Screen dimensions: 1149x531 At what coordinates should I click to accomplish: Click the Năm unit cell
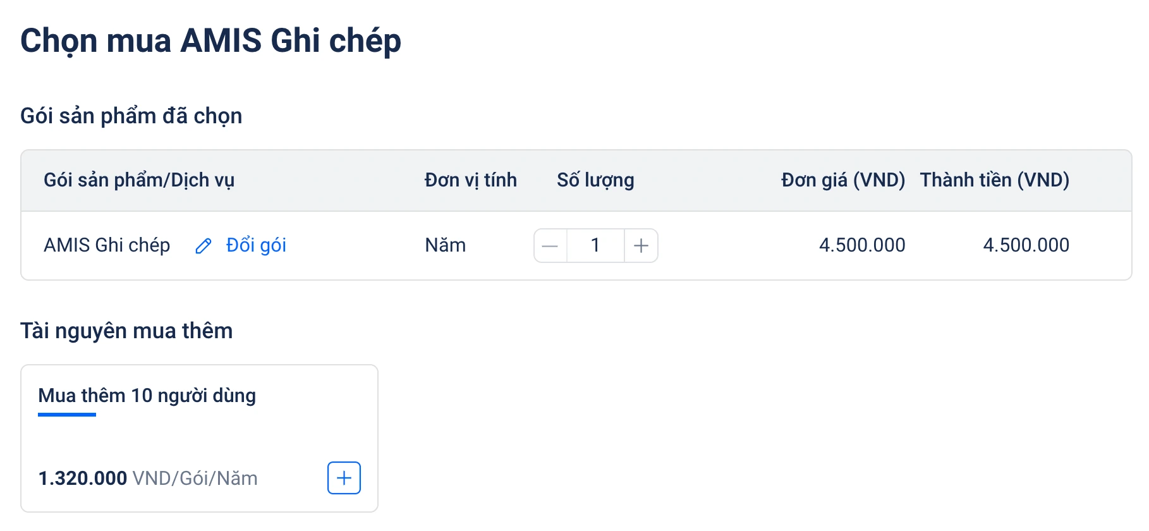tap(445, 245)
